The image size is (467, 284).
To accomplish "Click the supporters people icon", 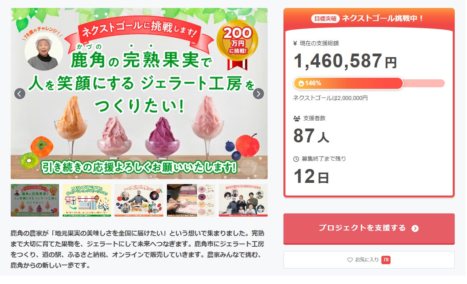I will 297,118.
